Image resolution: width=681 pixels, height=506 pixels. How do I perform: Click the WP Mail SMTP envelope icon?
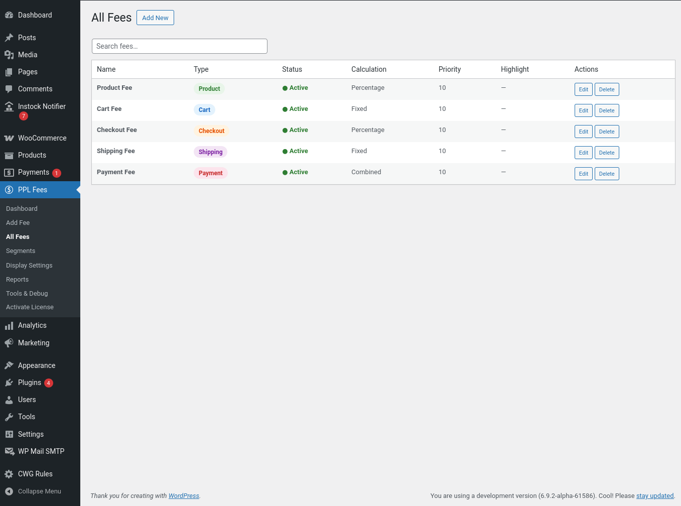point(9,451)
